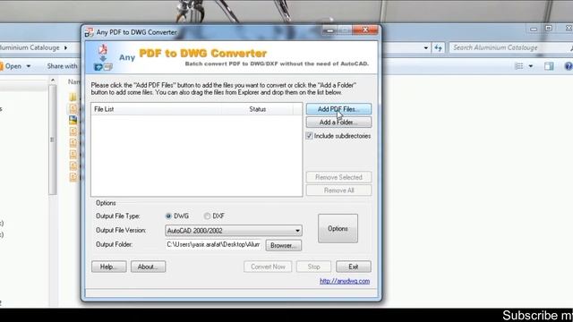Screen dimensions: 573x322
Task: Minimize the Explorer window
Action: 534,29
